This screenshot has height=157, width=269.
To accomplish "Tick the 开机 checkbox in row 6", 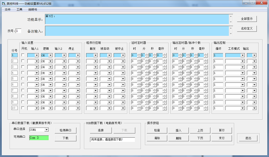I will pyautogui.click(x=23, y=84).
